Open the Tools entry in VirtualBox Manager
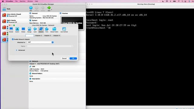The image size is (194, 109). click(6, 9)
